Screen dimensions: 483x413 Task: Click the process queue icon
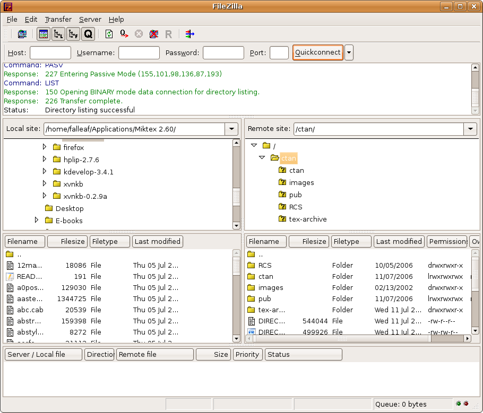[x=124, y=34]
